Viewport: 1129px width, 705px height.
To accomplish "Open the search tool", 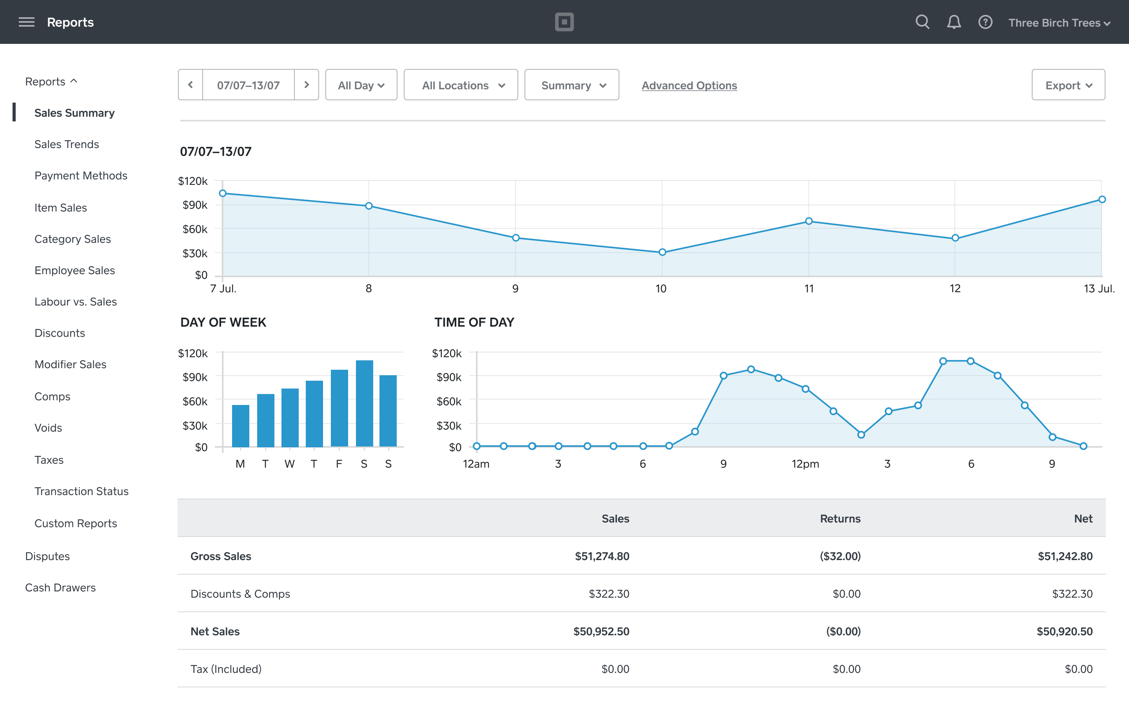I will point(922,22).
